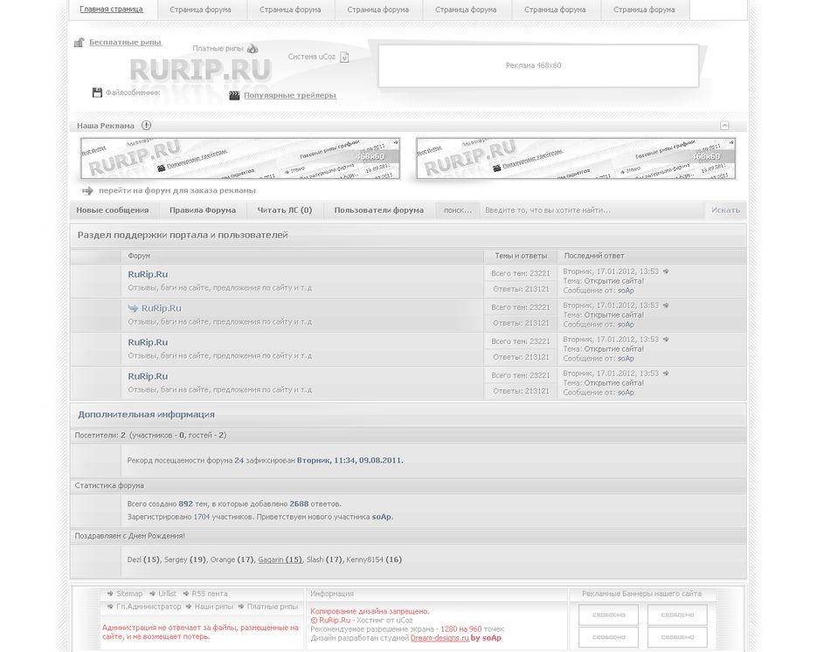Viewport: 817px width, 652px height.
Task: Click the Наша Реклама block title
Action: pyautogui.click(x=106, y=126)
